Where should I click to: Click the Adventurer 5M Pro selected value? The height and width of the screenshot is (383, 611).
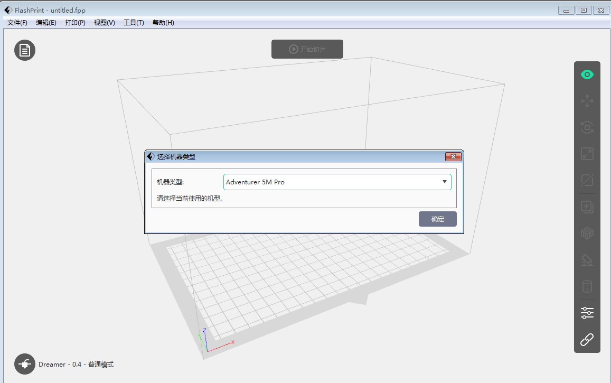[x=255, y=182]
